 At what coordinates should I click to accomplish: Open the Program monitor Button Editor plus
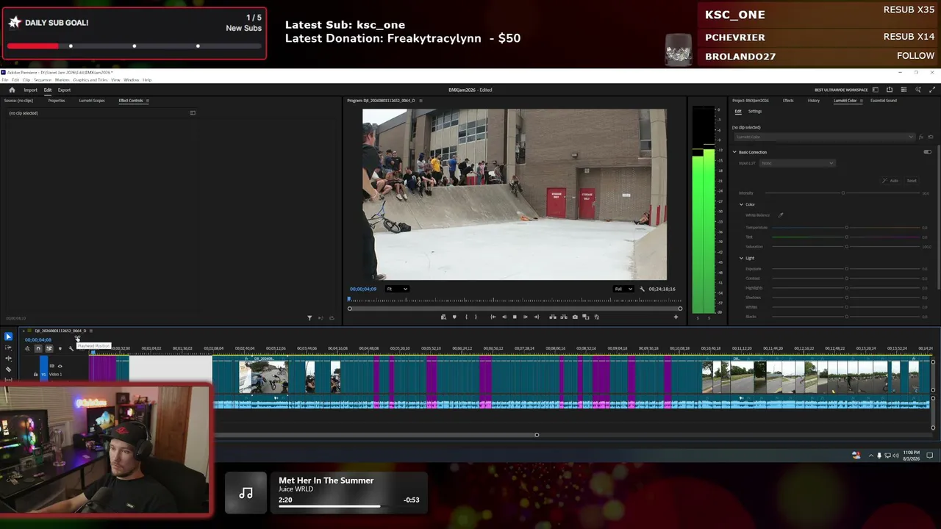pos(676,317)
